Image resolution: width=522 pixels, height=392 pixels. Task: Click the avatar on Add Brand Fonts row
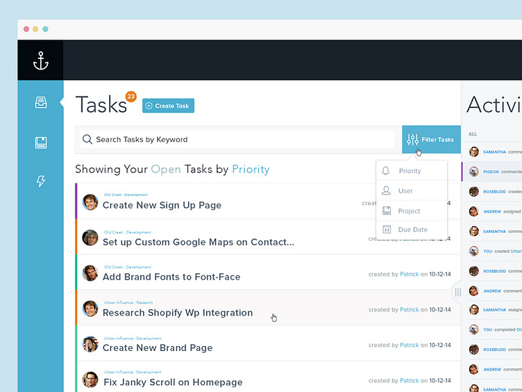pos(90,273)
